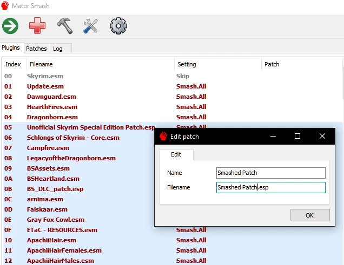Sort by the Patch column header
The width and height of the screenshot is (344, 265).
coord(302,64)
